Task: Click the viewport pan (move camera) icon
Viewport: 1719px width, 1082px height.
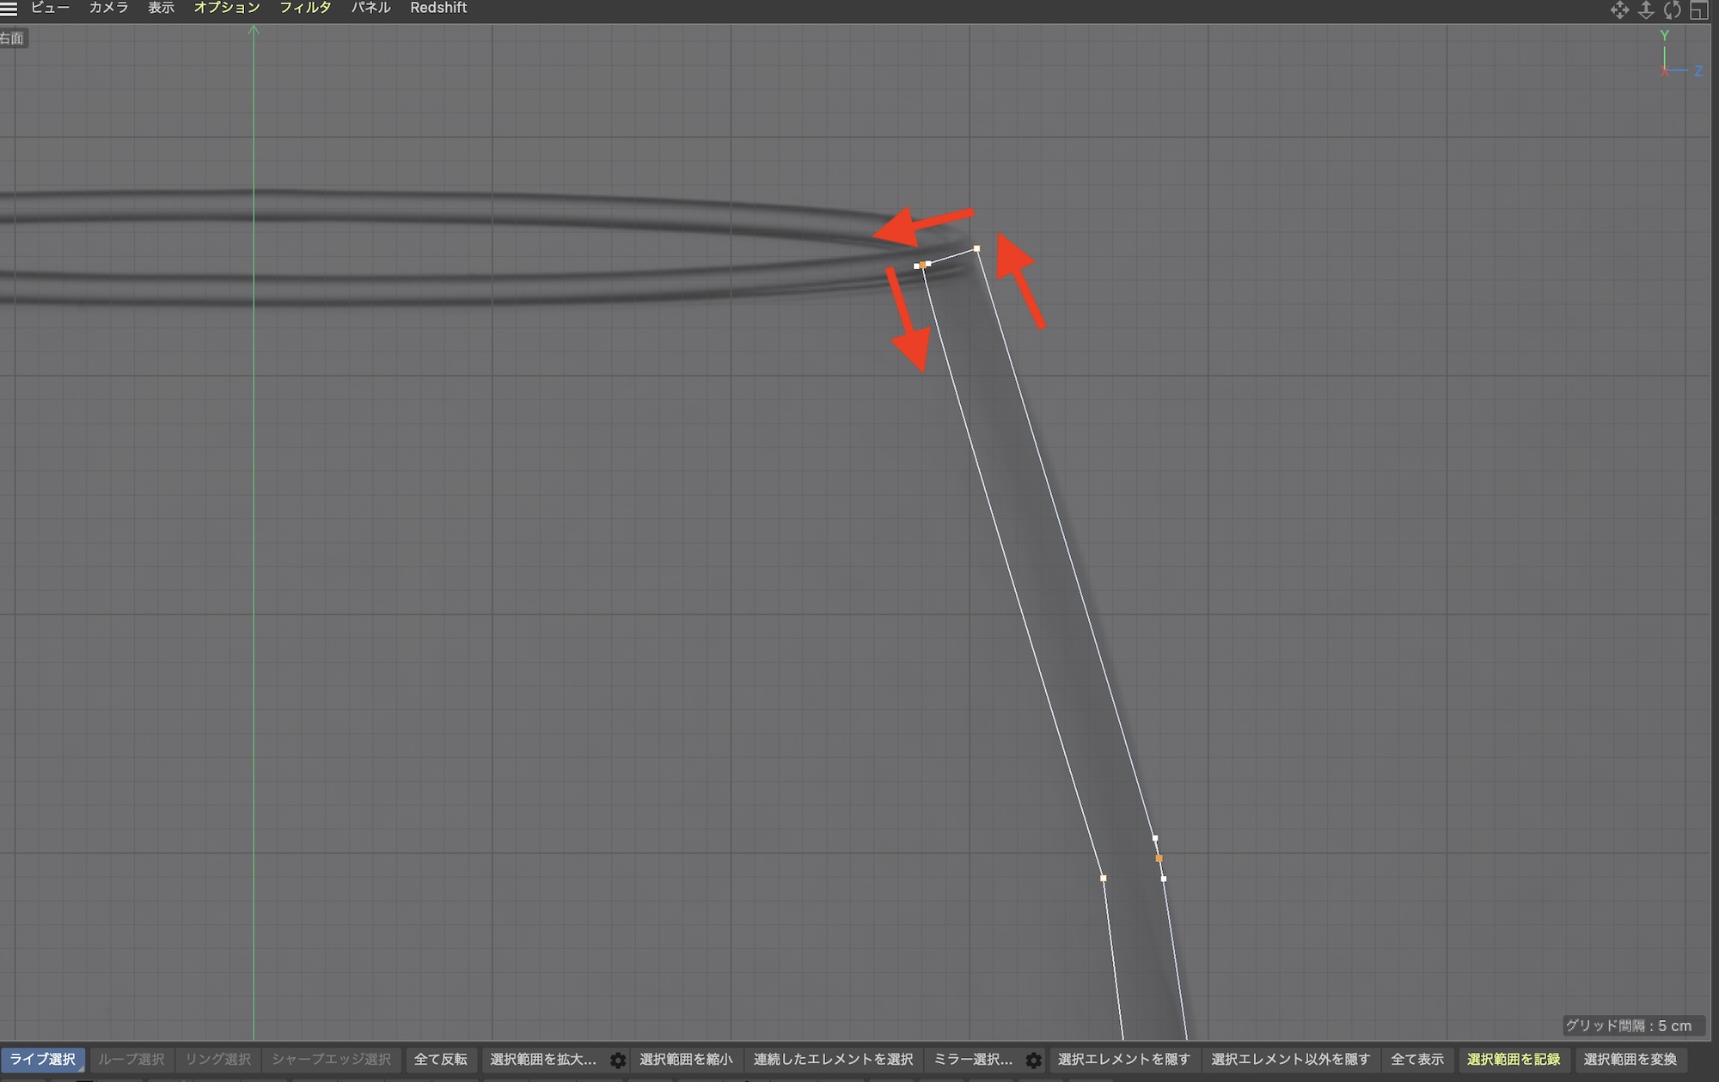Action: 1619,9
